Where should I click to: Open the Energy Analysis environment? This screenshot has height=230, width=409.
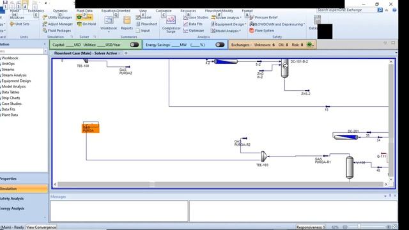click(x=24, y=208)
